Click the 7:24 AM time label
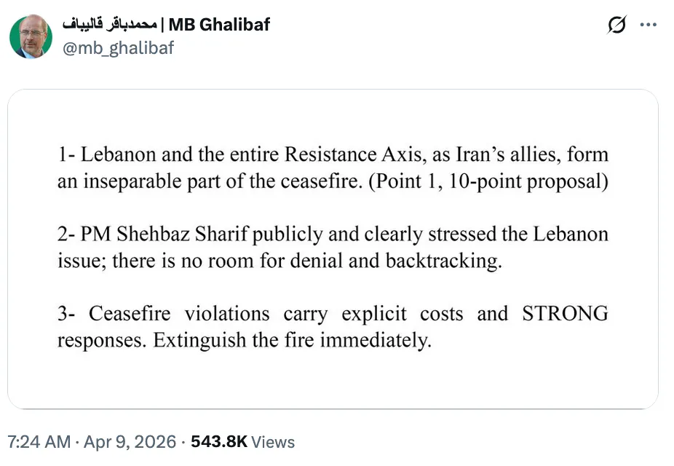This screenshot has height=466, width=674. [x=37, y=441]
